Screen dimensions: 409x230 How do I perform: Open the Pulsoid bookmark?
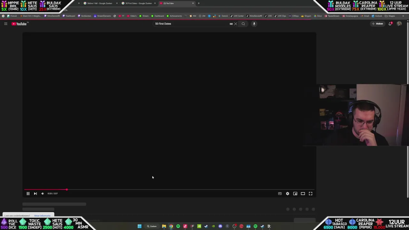pos(12,16)
